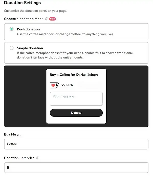153x176 pixels.
Task: Select the Ko-fi donation radio button
Action: (x=11, y=29)
